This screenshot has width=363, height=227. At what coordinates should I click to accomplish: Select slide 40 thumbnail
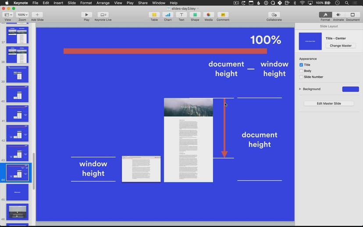tap(18, 94)
